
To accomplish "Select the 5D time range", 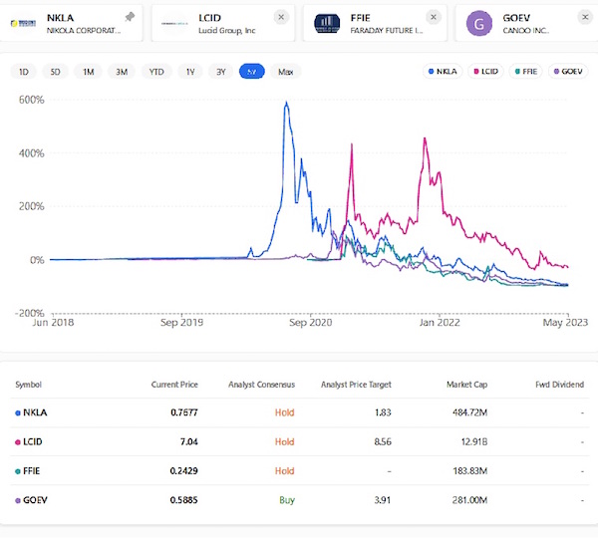I will point(55,72).
